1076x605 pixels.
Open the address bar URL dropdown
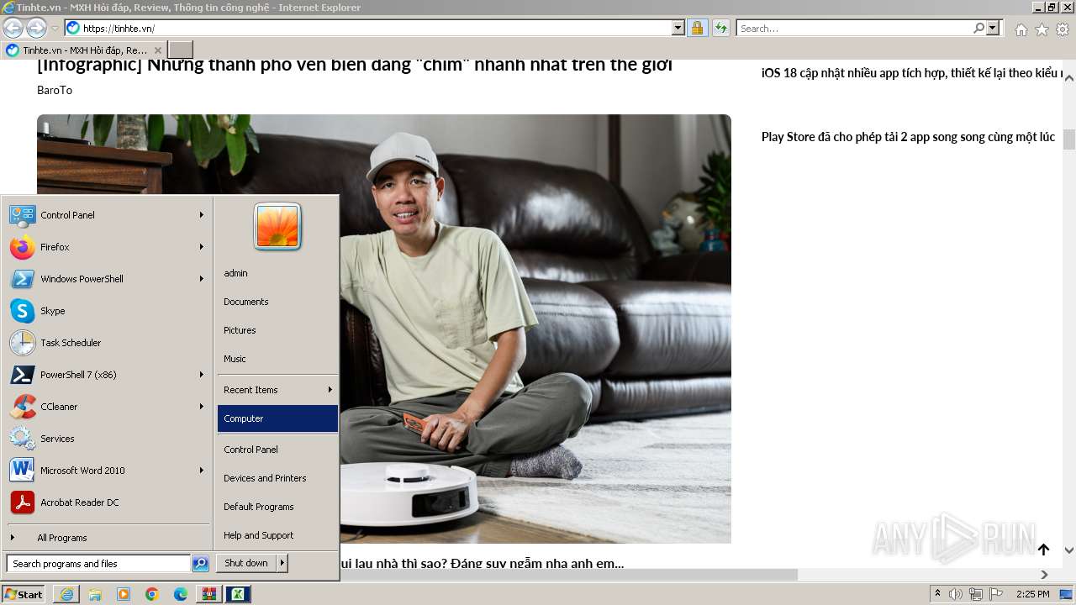pyautogui.click(x=678, y=28)
